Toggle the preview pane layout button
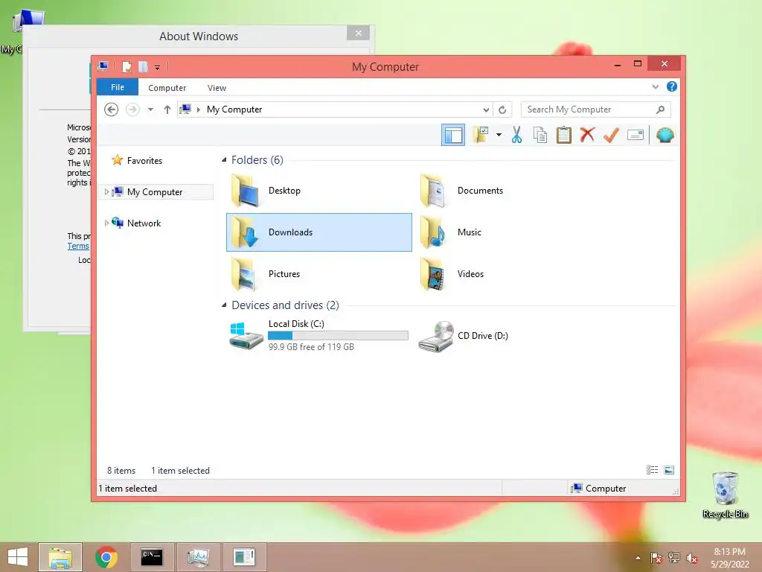The width and height of the screenshot is (762, 572). 453,136
